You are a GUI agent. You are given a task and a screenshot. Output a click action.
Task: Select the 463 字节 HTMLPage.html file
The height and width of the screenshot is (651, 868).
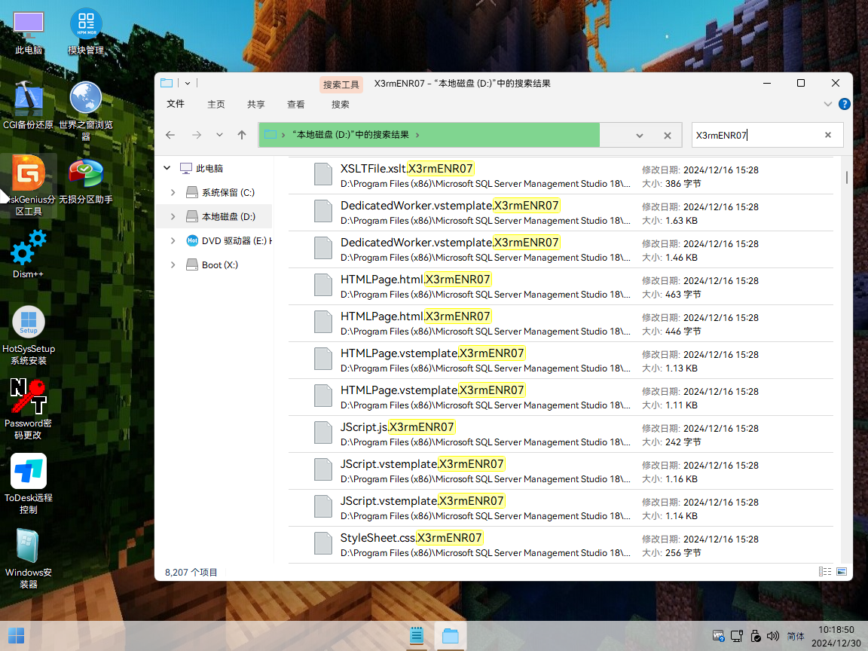pos(561,287)
